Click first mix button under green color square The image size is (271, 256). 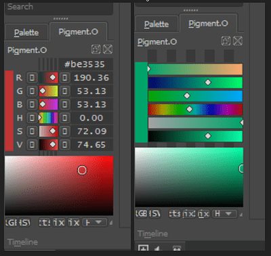(x=189, y=213)
